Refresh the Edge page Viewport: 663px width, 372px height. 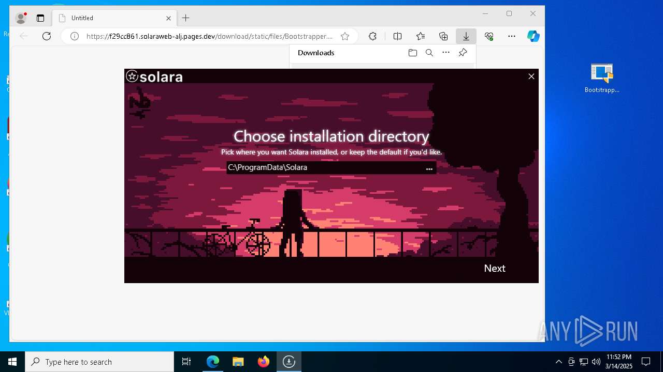click(x=47, y=36)
